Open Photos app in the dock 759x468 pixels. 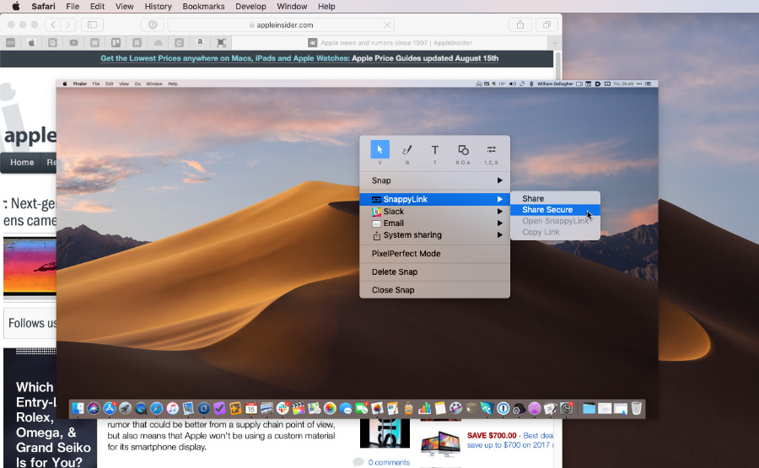(x=330, y=408)
